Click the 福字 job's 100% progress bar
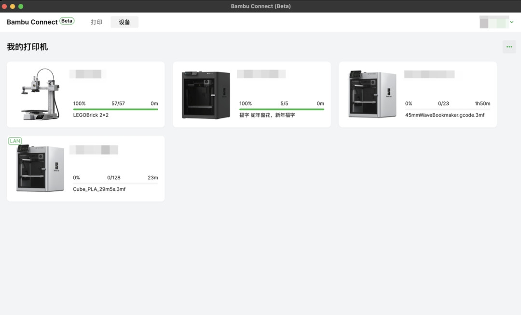Viewport: 521px width, 315px height. 282,109
